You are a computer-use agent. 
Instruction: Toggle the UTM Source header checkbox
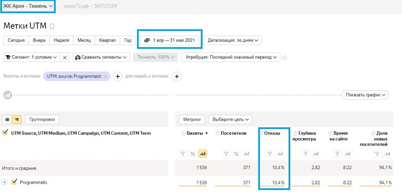tap(5, 133)
